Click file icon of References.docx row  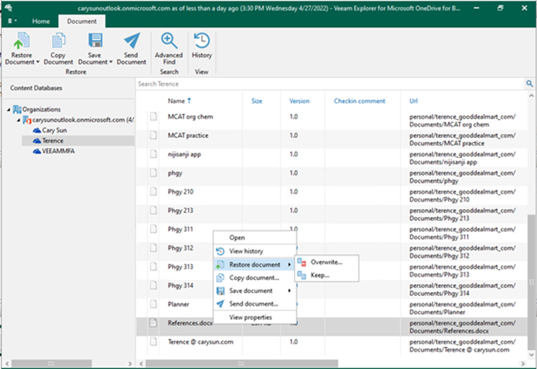154,322
